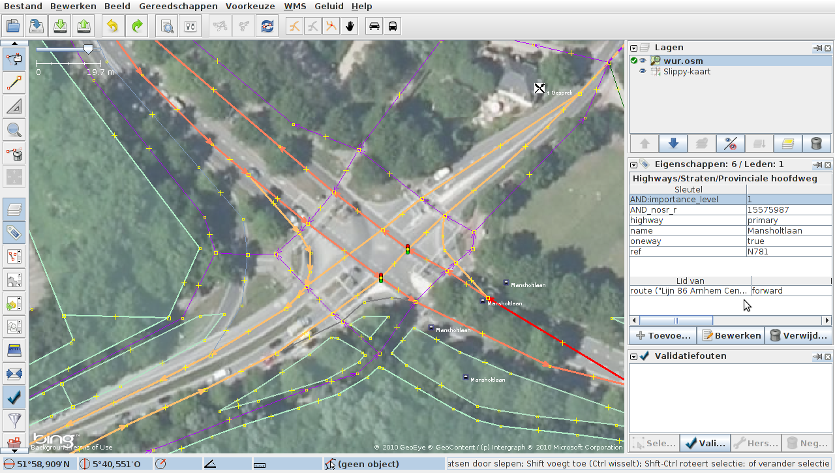
Task: Move selected layer down with blue arrow
Action: tap(674, 144)
